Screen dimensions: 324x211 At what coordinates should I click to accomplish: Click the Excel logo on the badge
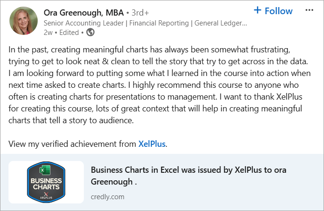(45, 170)
